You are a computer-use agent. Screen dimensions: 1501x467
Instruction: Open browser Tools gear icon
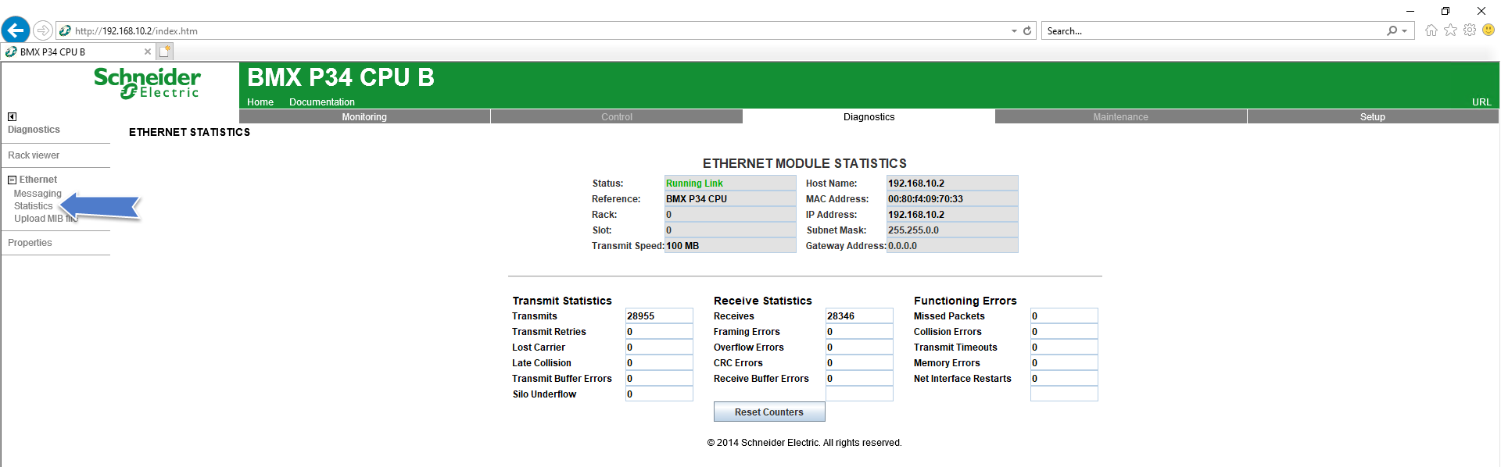click(1470, 30)
